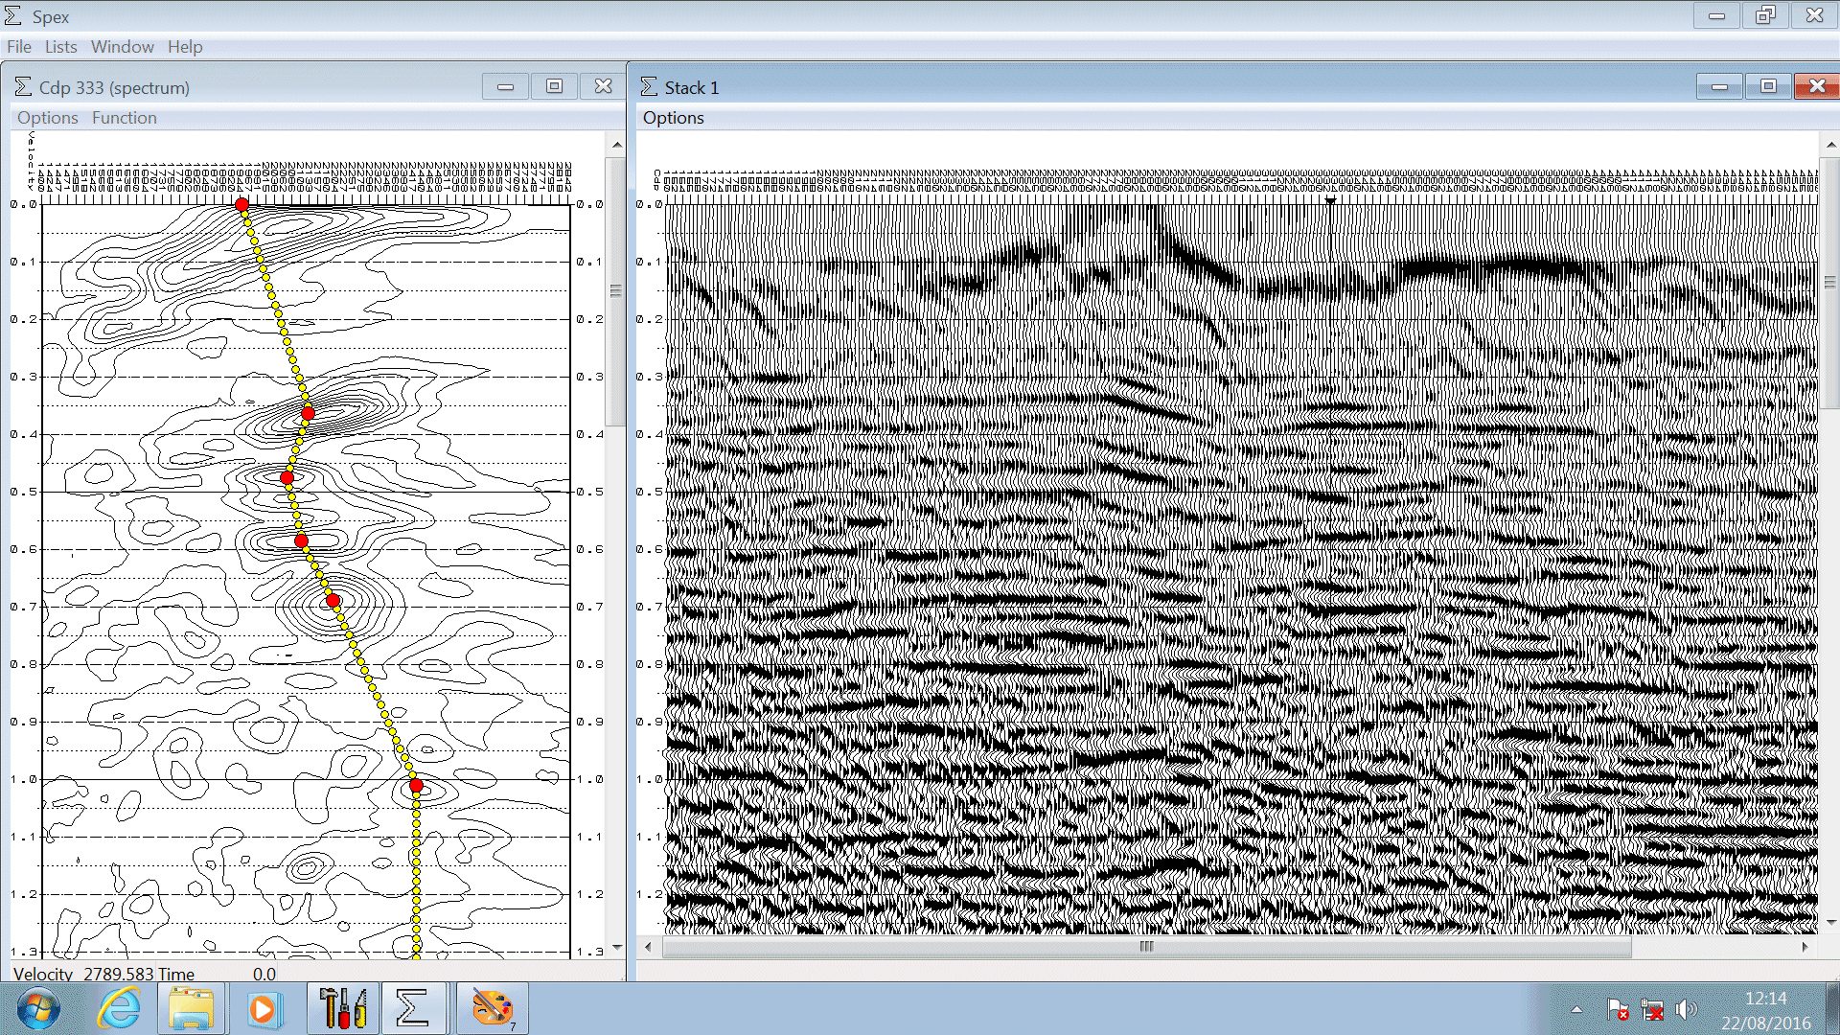Open the Lists menu
Image resolution: width=1840 pixels, height=1035 pixels.
pyautogui.click(x=60, y=47)
